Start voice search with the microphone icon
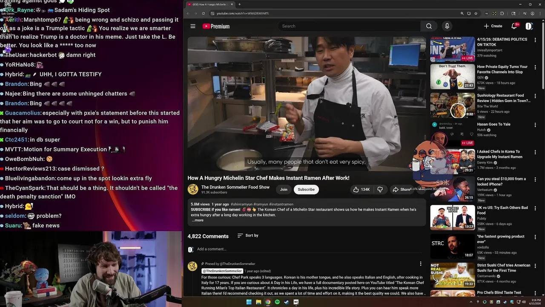 pyautogui.click(x=447, y=26)
